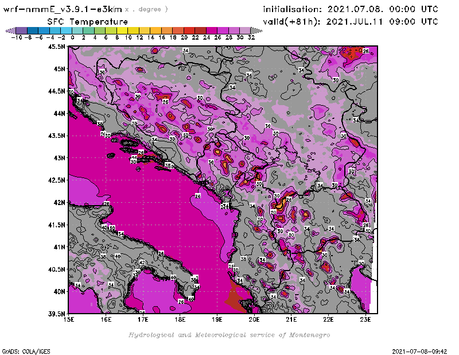Click the green legend swatch between 4 and 6
Screen dimensions: 459x355
[100, 30]
